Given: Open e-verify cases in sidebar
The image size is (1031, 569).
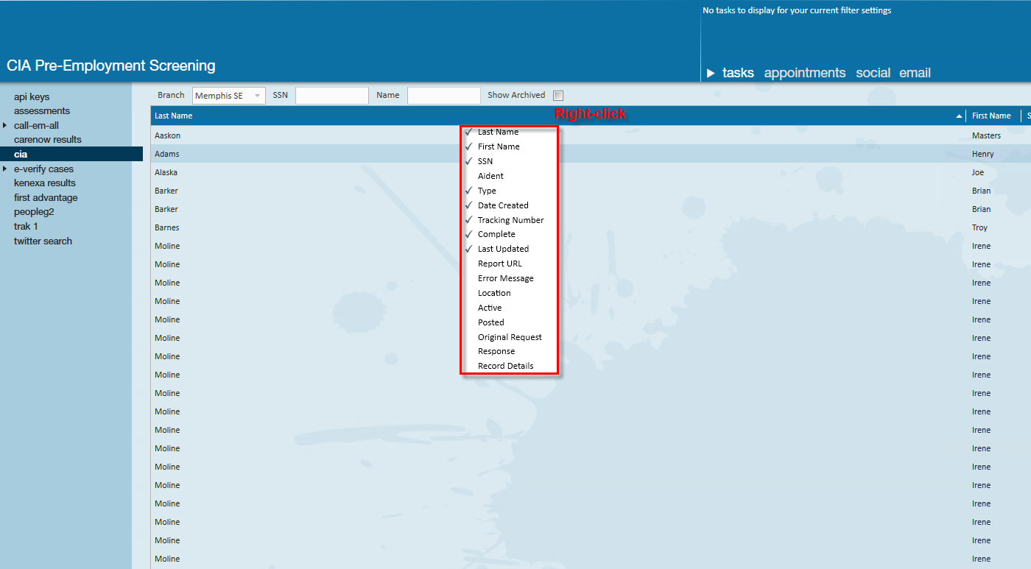Looking at the screenshot, I should click(x=43, y=169).
